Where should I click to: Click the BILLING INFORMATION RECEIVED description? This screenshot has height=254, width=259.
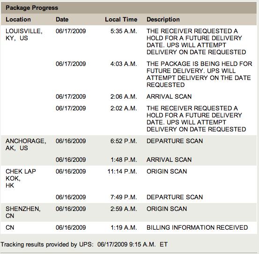(197, 228)
